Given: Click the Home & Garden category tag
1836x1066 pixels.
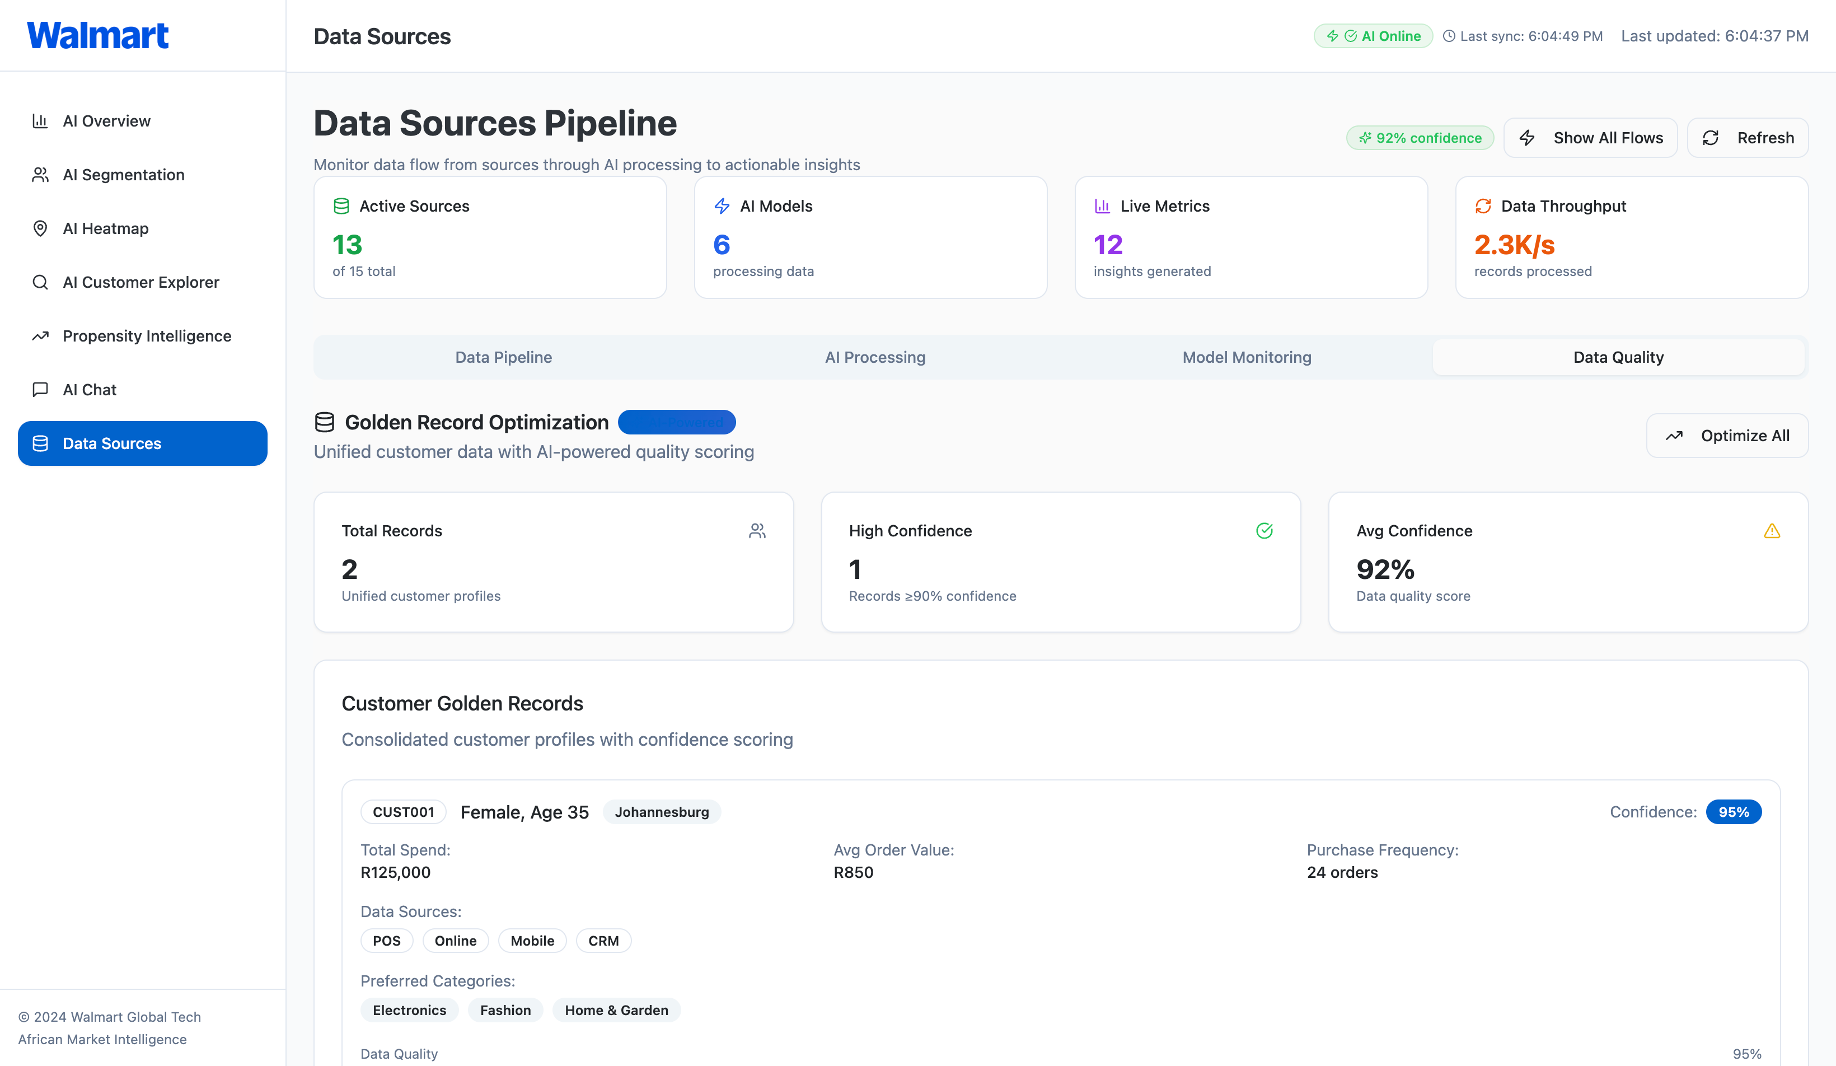Looking at the screenshot, I should coord(616,1010).
